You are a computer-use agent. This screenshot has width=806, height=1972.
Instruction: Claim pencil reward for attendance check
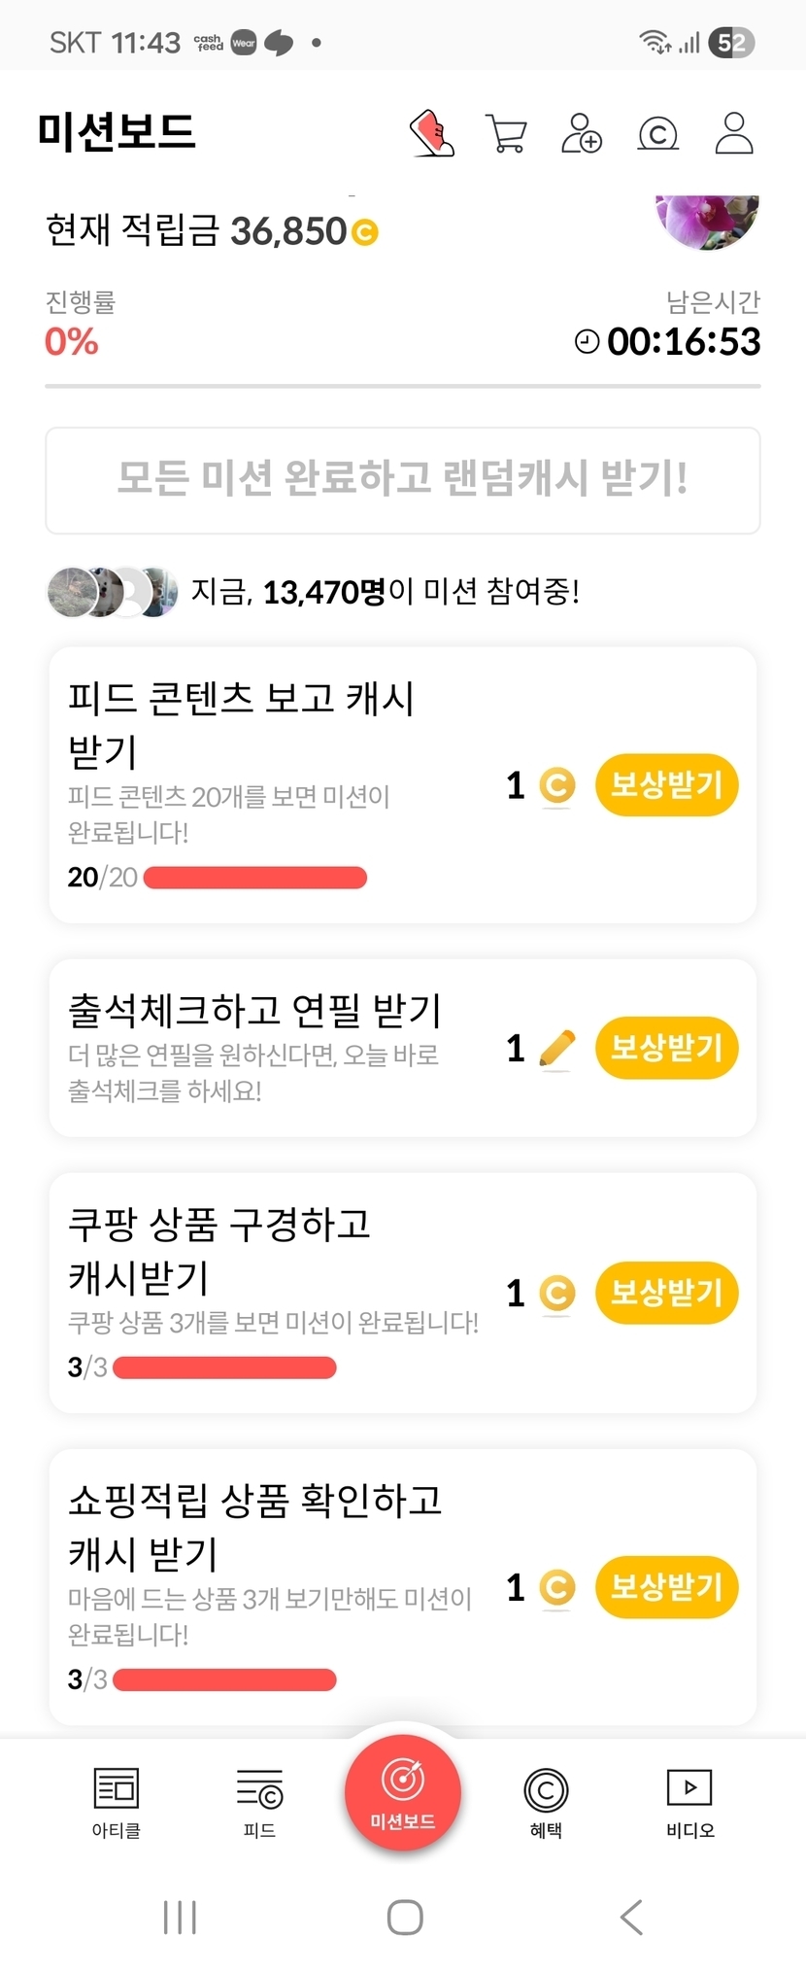666,1048
